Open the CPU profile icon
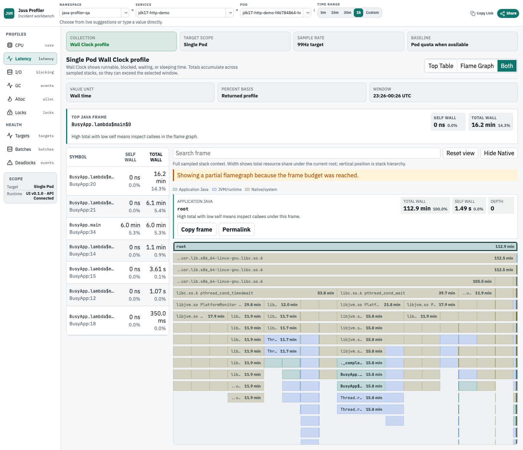The width and height of the screenshot is (523, 450). click(x=10, y=45)
